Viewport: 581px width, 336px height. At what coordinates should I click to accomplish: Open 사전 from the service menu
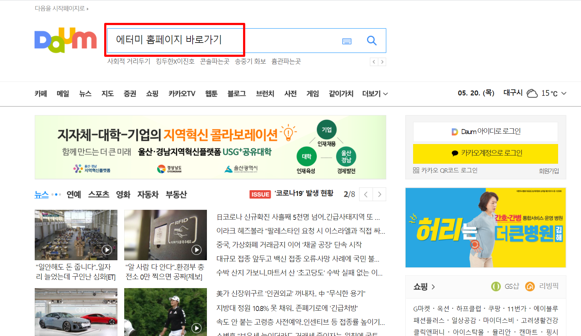(290, 94)
